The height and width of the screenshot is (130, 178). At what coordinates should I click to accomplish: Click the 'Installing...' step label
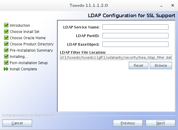19,57
